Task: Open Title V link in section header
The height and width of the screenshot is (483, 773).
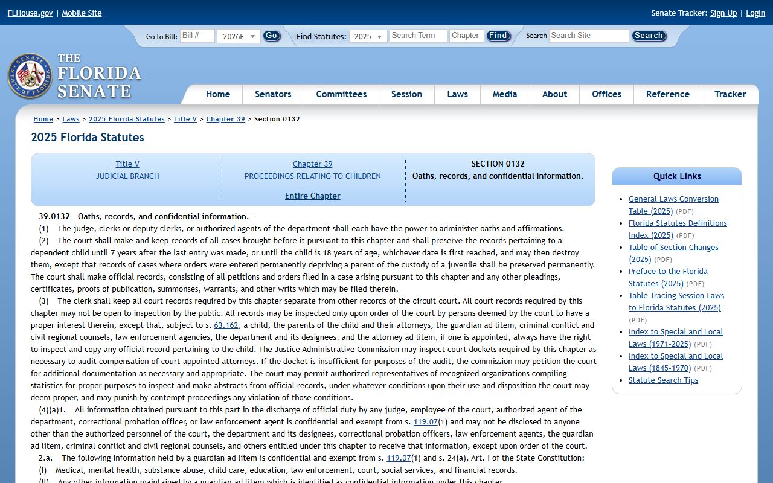Action: 127,164
